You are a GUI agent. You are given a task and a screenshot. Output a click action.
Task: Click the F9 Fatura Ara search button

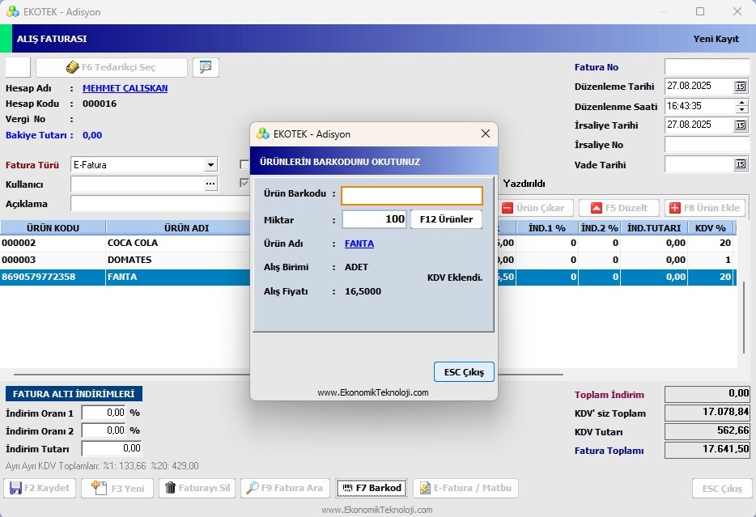pos(285,488)
